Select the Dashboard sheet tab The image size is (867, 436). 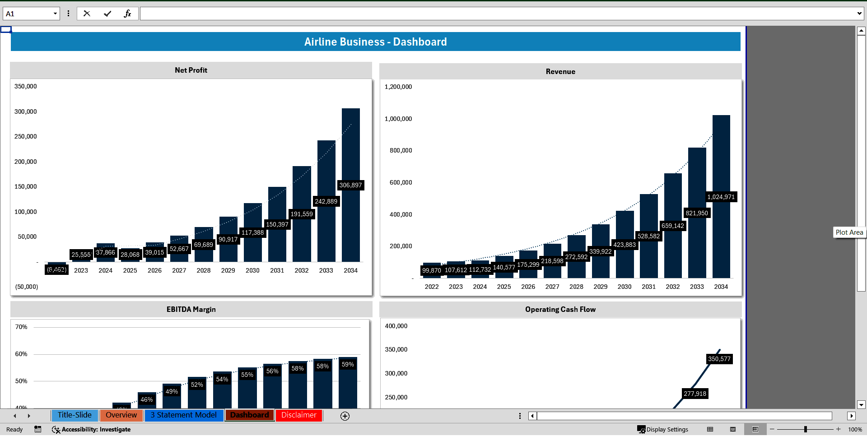point(250,415)
